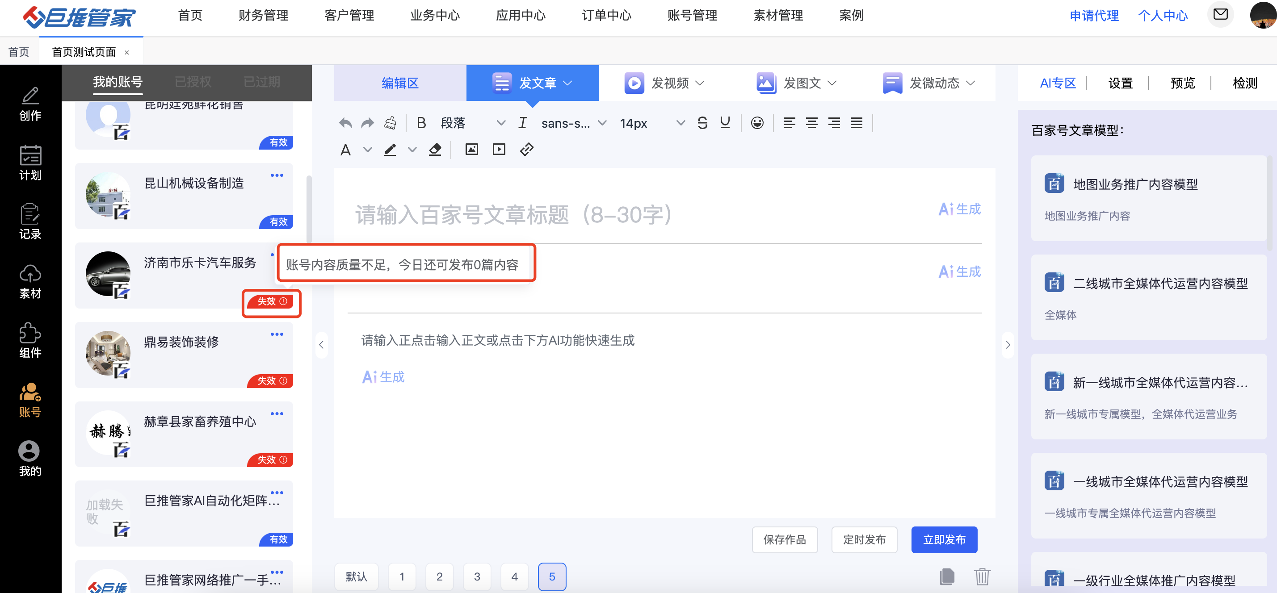
Task: Insert a hyperlink
Action: coord(526,150)
